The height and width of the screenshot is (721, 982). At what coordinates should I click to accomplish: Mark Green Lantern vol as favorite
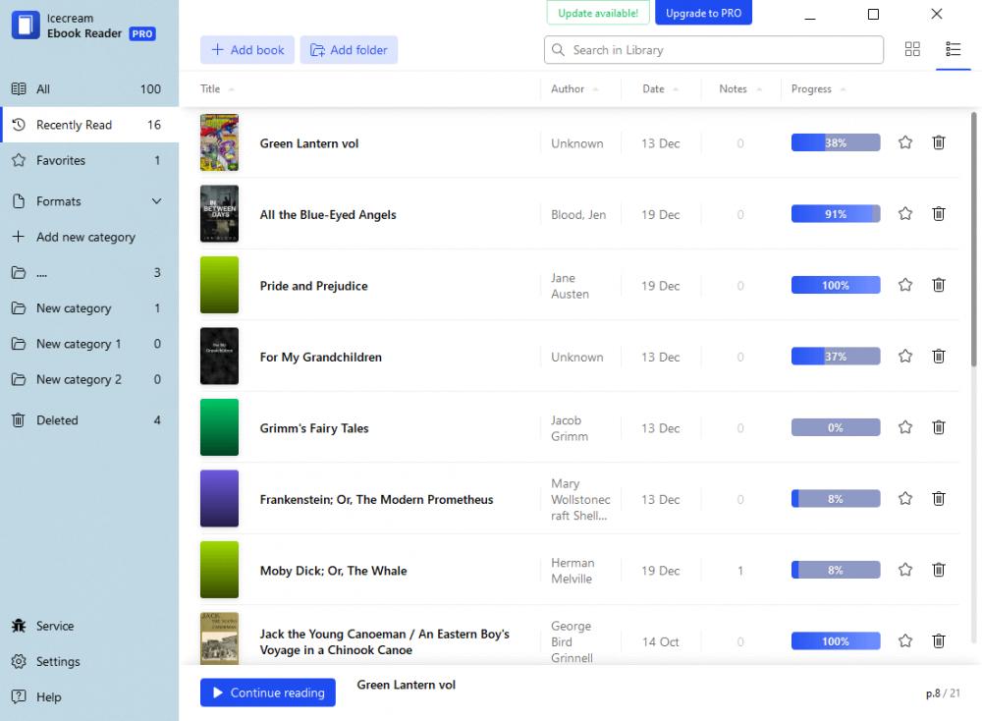tap(904, 142)
